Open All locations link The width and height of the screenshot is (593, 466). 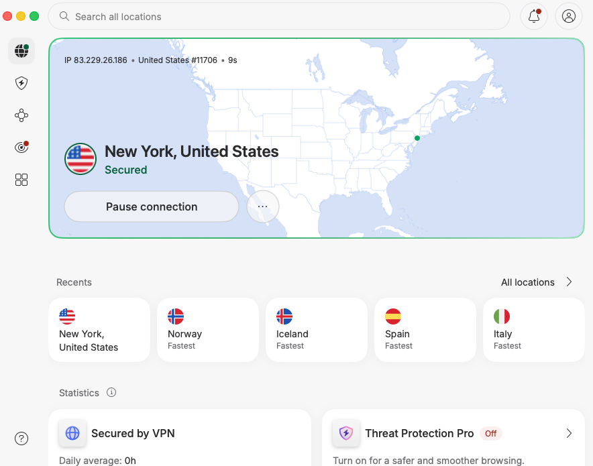point(527,282)
